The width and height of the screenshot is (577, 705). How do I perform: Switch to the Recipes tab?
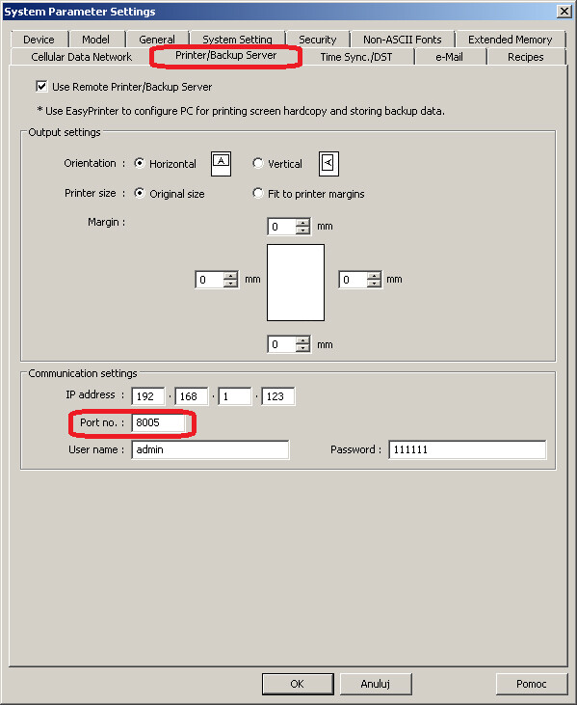coord(526,57)
